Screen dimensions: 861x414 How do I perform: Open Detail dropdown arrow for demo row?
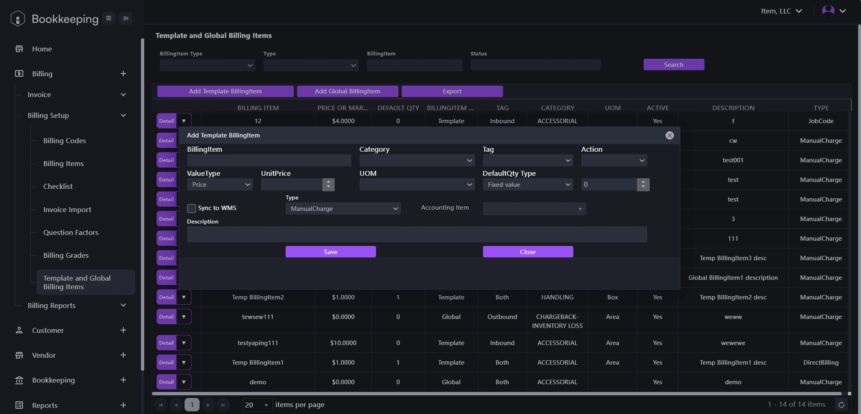click(184, 382)
